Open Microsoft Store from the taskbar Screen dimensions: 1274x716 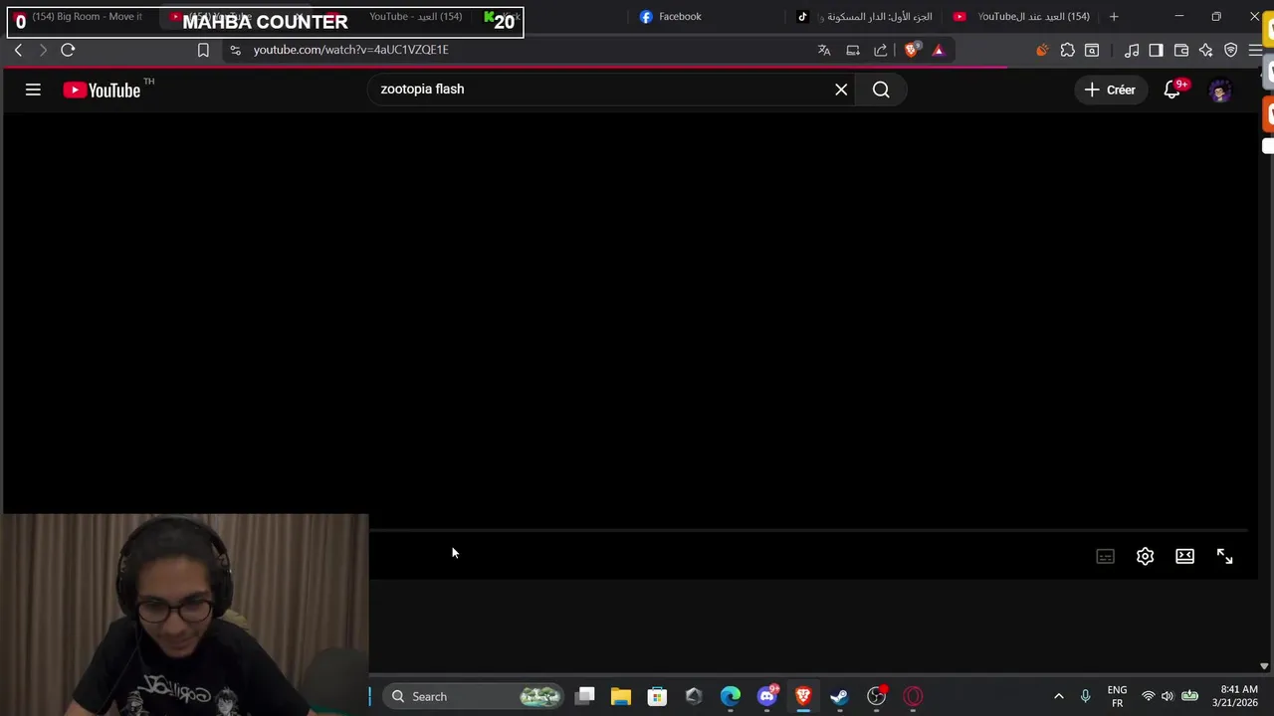click(x=657, y=696)
